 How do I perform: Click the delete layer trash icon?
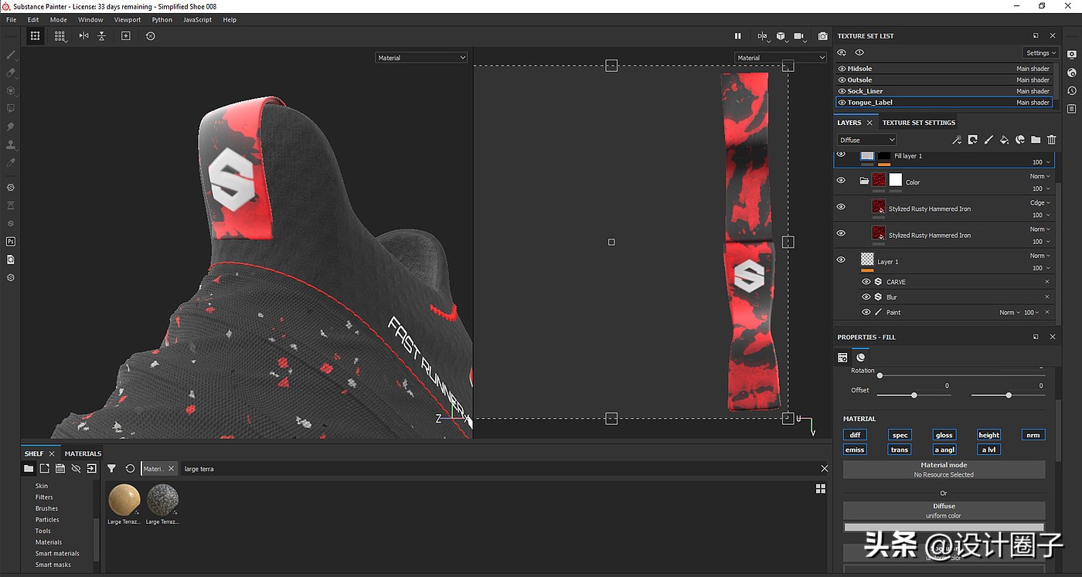pyautogui.click(x=1051, y=140)
